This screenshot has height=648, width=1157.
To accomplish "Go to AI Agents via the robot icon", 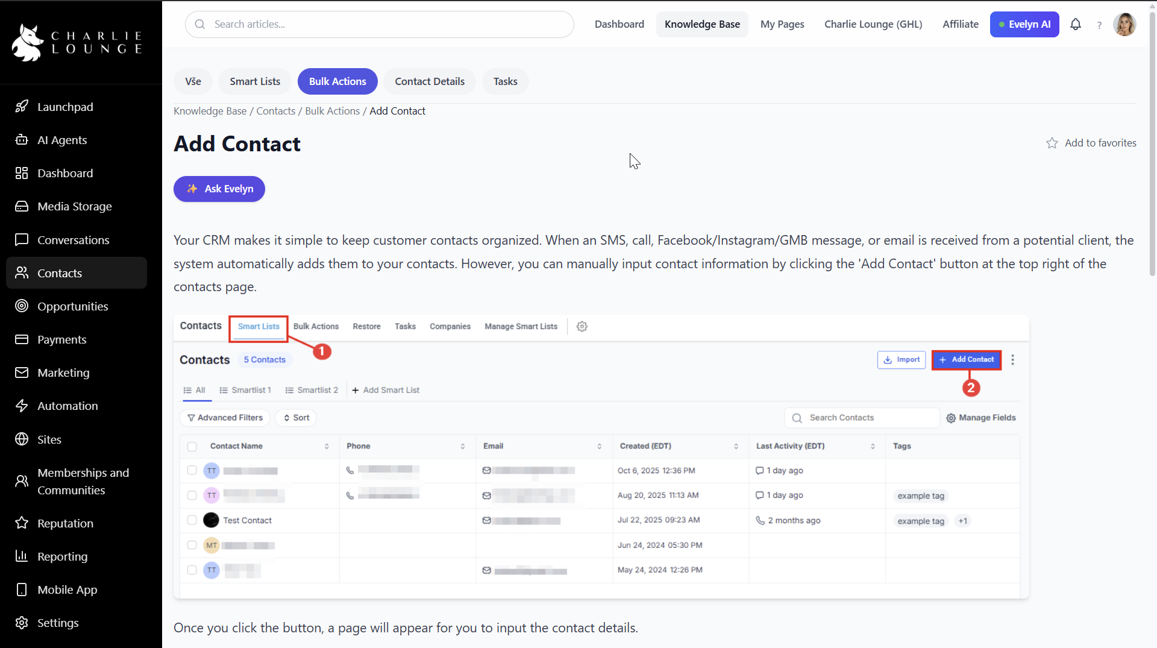I will click(x=22, y=140).
